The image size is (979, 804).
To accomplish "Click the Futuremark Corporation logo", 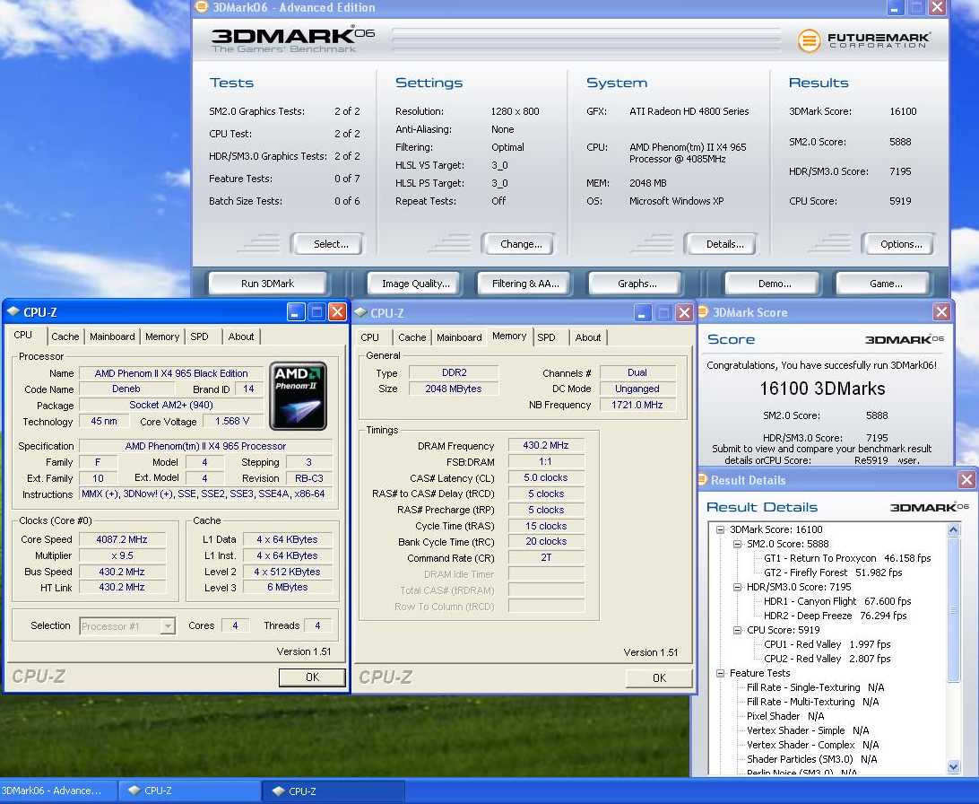I will 864,40.
